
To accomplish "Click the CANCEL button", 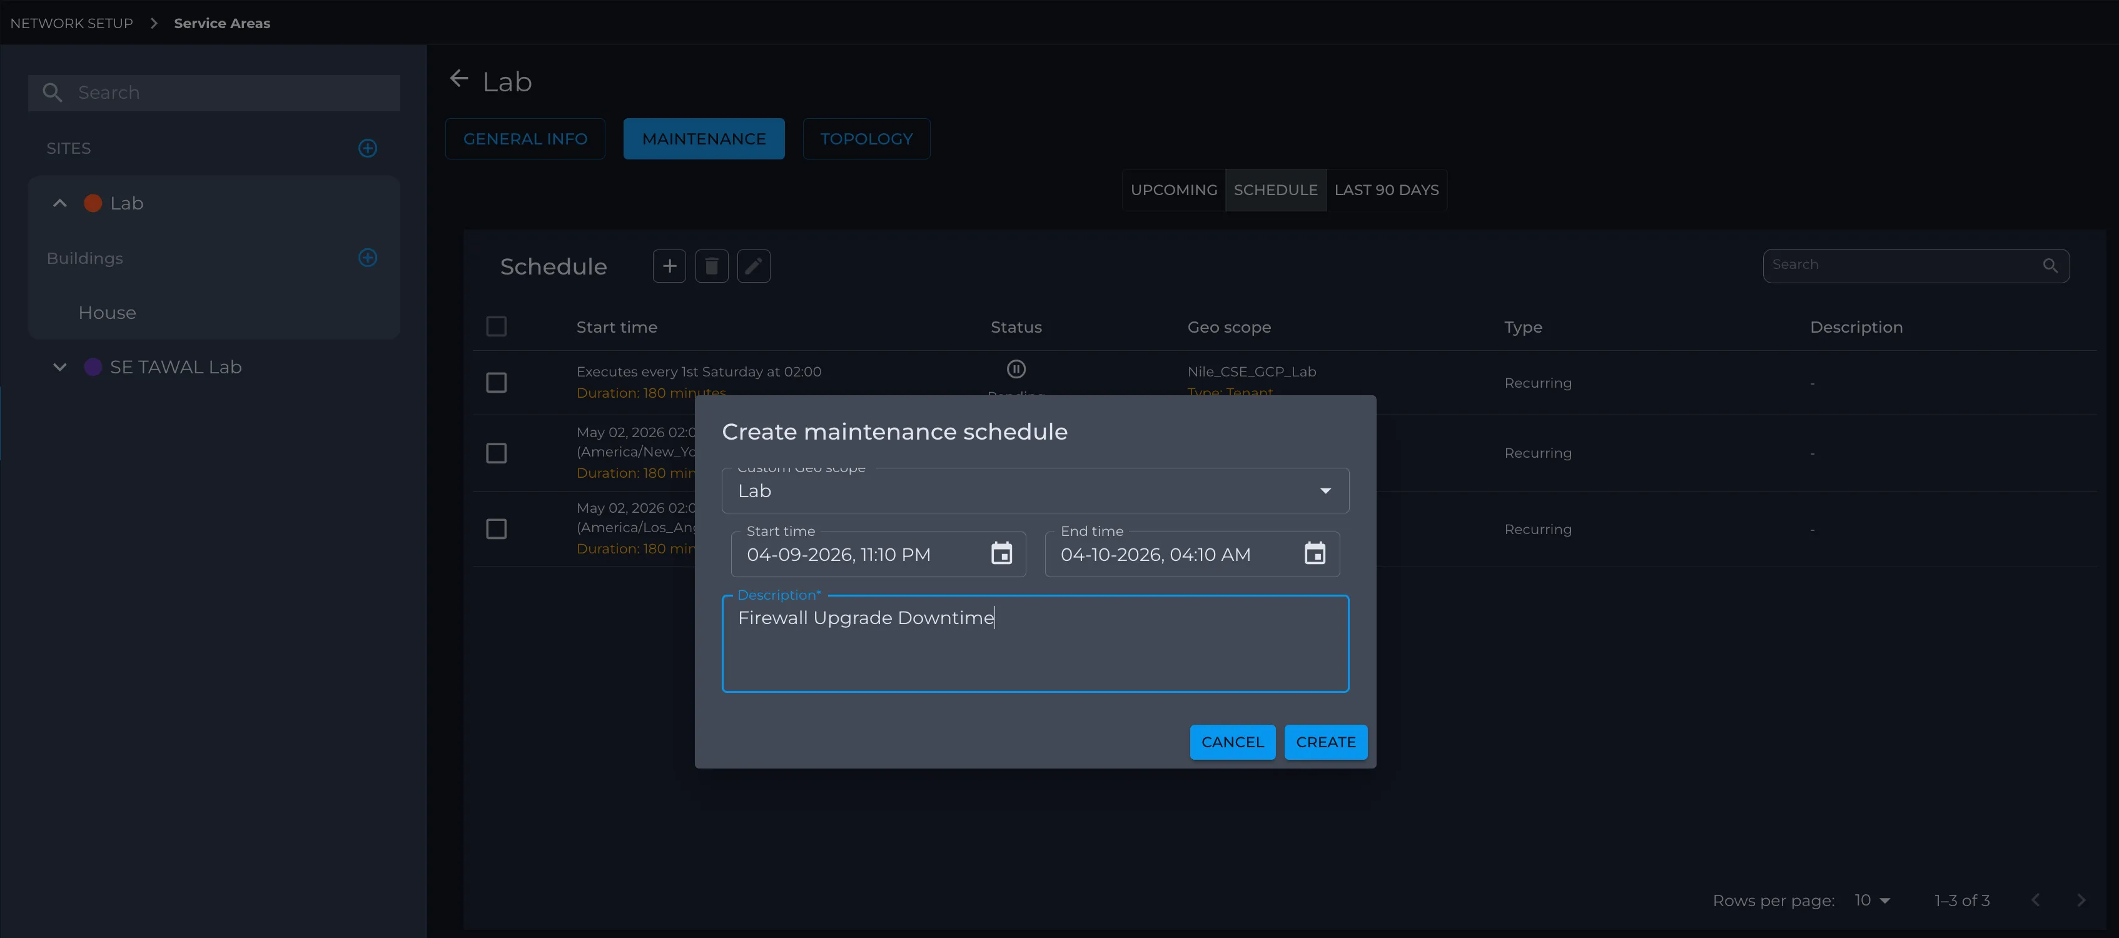I will (x=1232, y=742).
